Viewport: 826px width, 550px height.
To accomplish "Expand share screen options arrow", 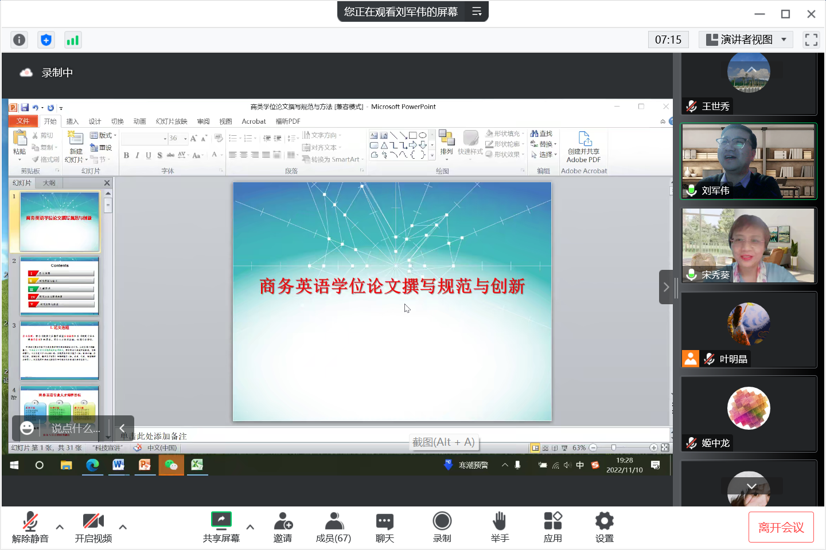I will (250, 527).
